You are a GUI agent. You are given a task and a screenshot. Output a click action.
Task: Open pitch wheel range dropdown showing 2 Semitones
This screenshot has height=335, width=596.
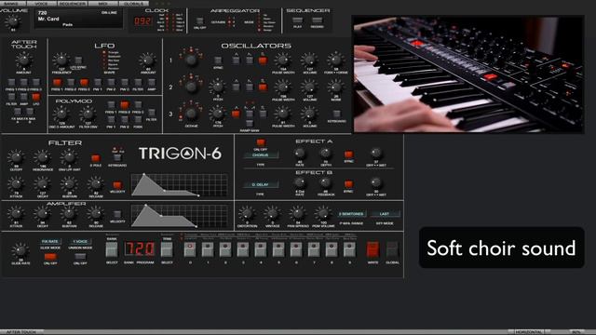click(x=351, y=214)
